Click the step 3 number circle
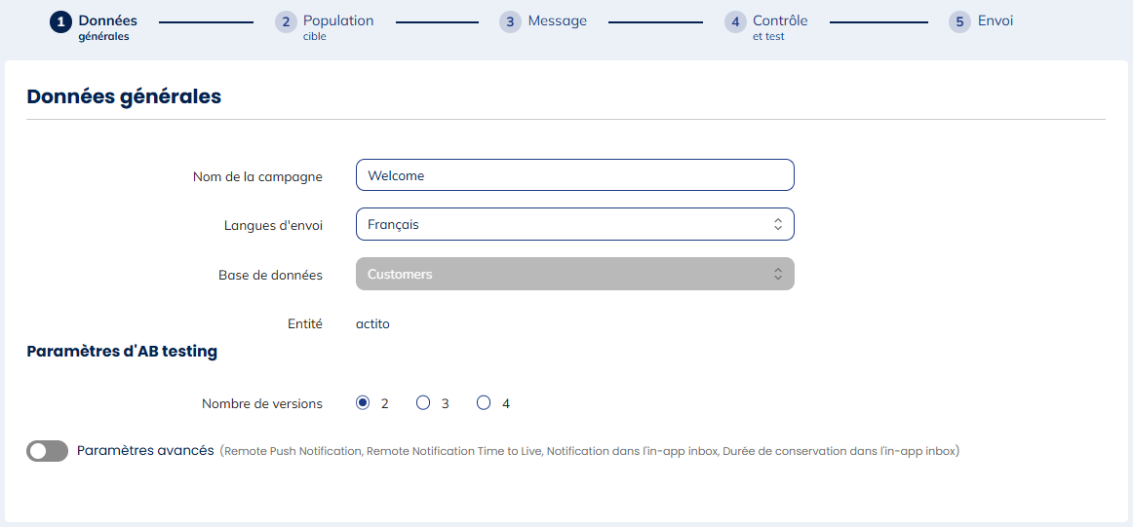Viewport: 1133px width, 527px height. click(510, 22)
